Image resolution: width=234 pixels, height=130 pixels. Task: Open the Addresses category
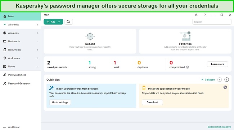(x=20, y=58)
